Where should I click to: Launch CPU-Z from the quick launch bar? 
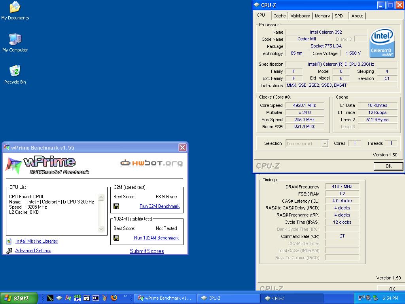pyautogui.click(x=59, y=298)
